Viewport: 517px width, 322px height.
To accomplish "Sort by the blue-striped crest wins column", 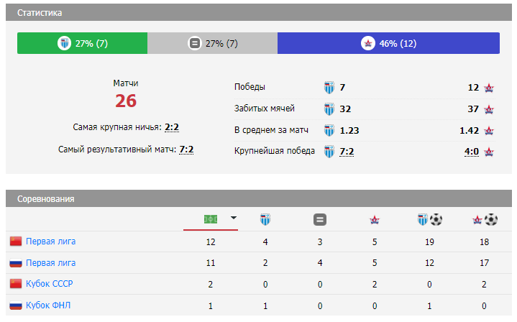I will (265, 219).
